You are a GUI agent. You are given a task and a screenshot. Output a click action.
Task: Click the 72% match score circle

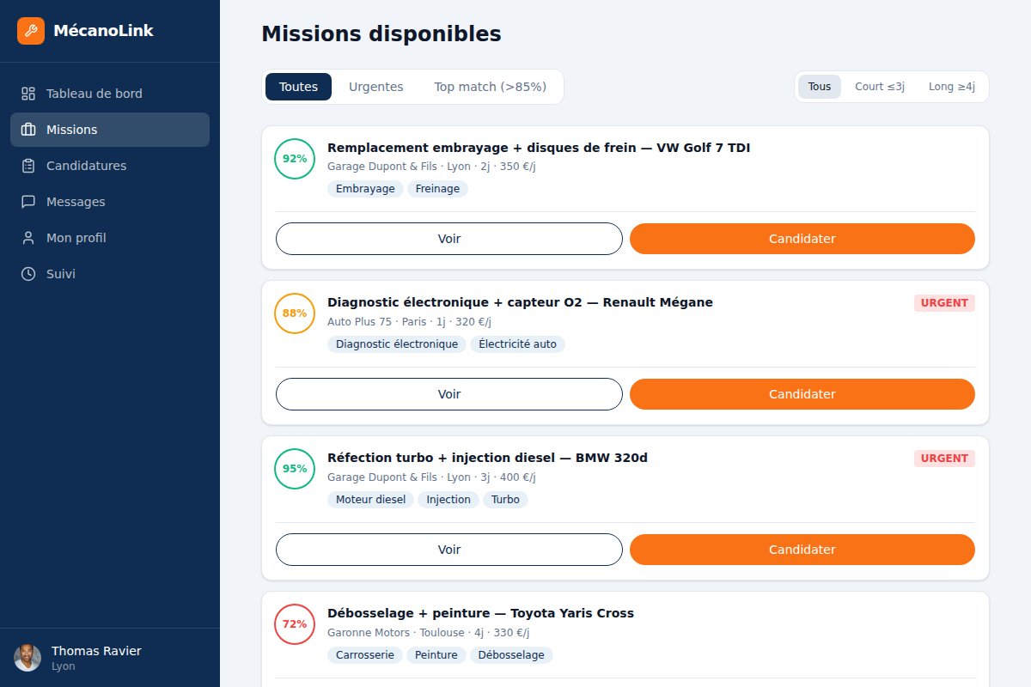295,624
